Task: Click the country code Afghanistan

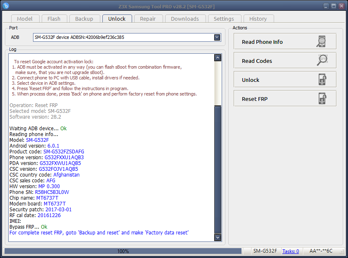Action: point(66,175)
